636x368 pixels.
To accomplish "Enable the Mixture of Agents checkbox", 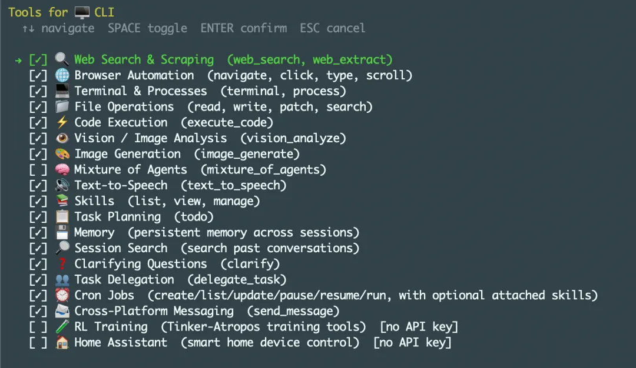I will [x=38, y=170].
